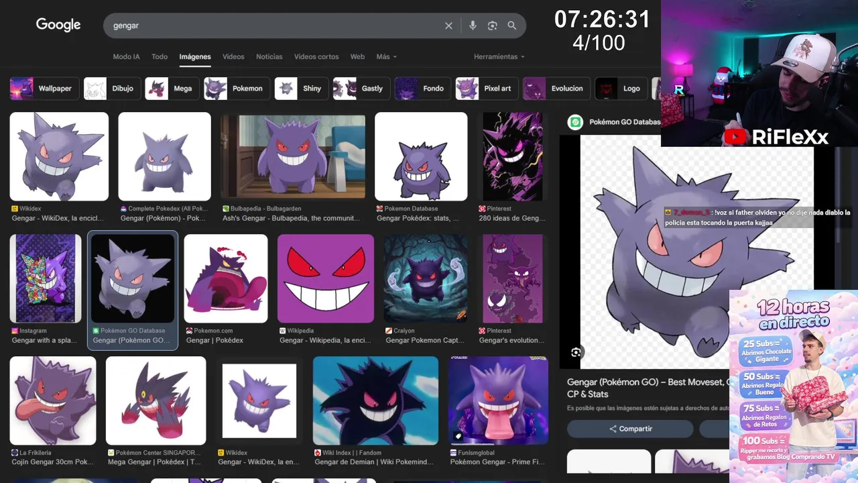The width and height of the screenshot is (858, 483).
Task: Open Pokemon.com Gigantamax Gengar thumbnail
Action: point(226,278)
